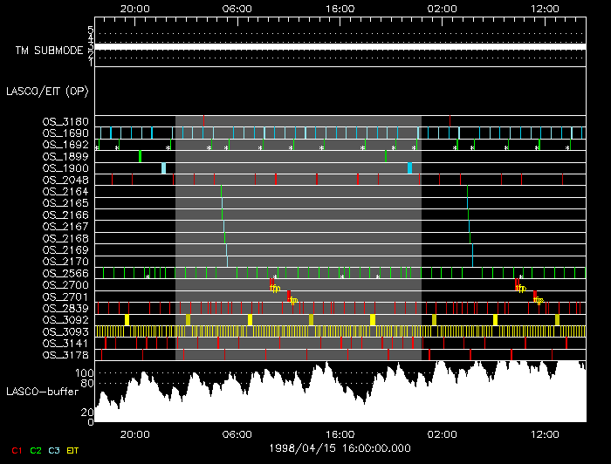Click 12:00 on the lower time axis

pyautogui.click(x=545, y=434)
